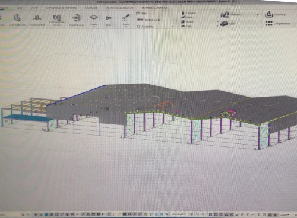
Task: Activate the Spiral beam tool
Action: (77, 20)
